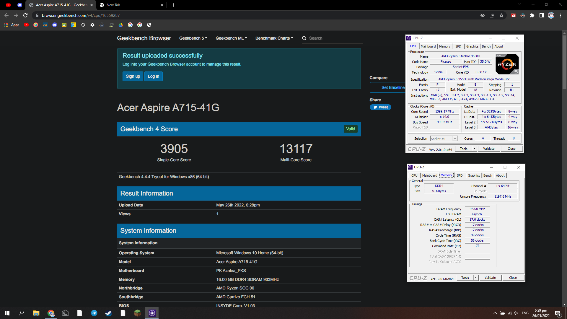Open the PB bookmark icon
This screenshot has height=319, width=567.
click(45, 25)
